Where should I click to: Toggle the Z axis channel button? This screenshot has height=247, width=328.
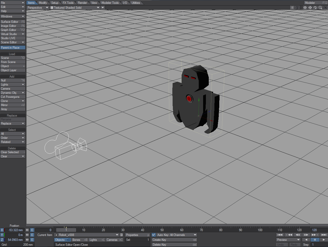(2, 240)
